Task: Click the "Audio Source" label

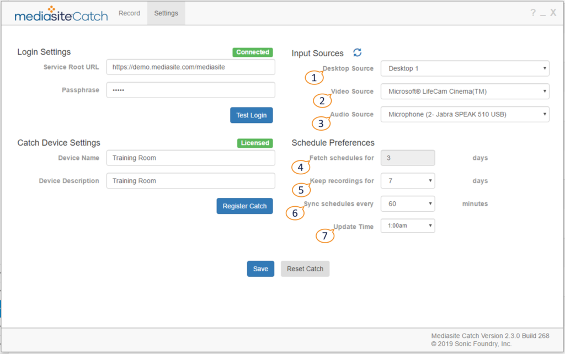Action: pos(351,114)
